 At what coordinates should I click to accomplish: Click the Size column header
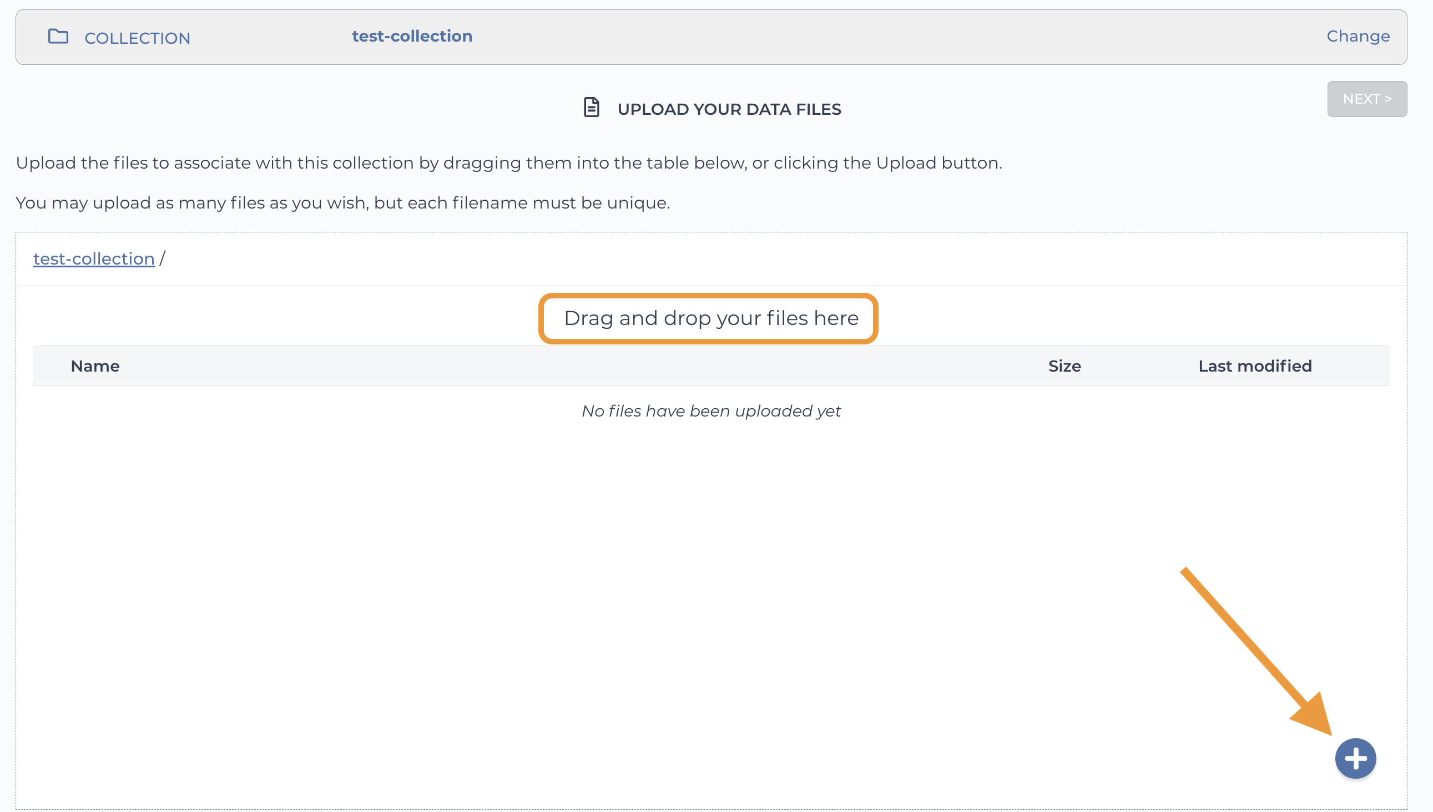pos(1064,366)
